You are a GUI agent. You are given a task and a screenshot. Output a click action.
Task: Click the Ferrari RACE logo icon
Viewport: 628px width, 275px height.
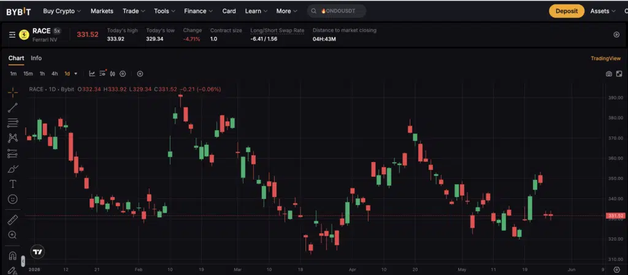(x=24, y=35)
